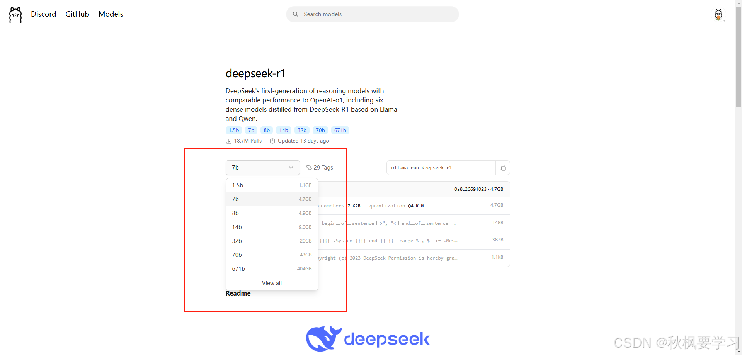Viewport: 742px width, 355px height.
Task: Choose 70b 43GB from dropdown list
Action: coord(272,255)
